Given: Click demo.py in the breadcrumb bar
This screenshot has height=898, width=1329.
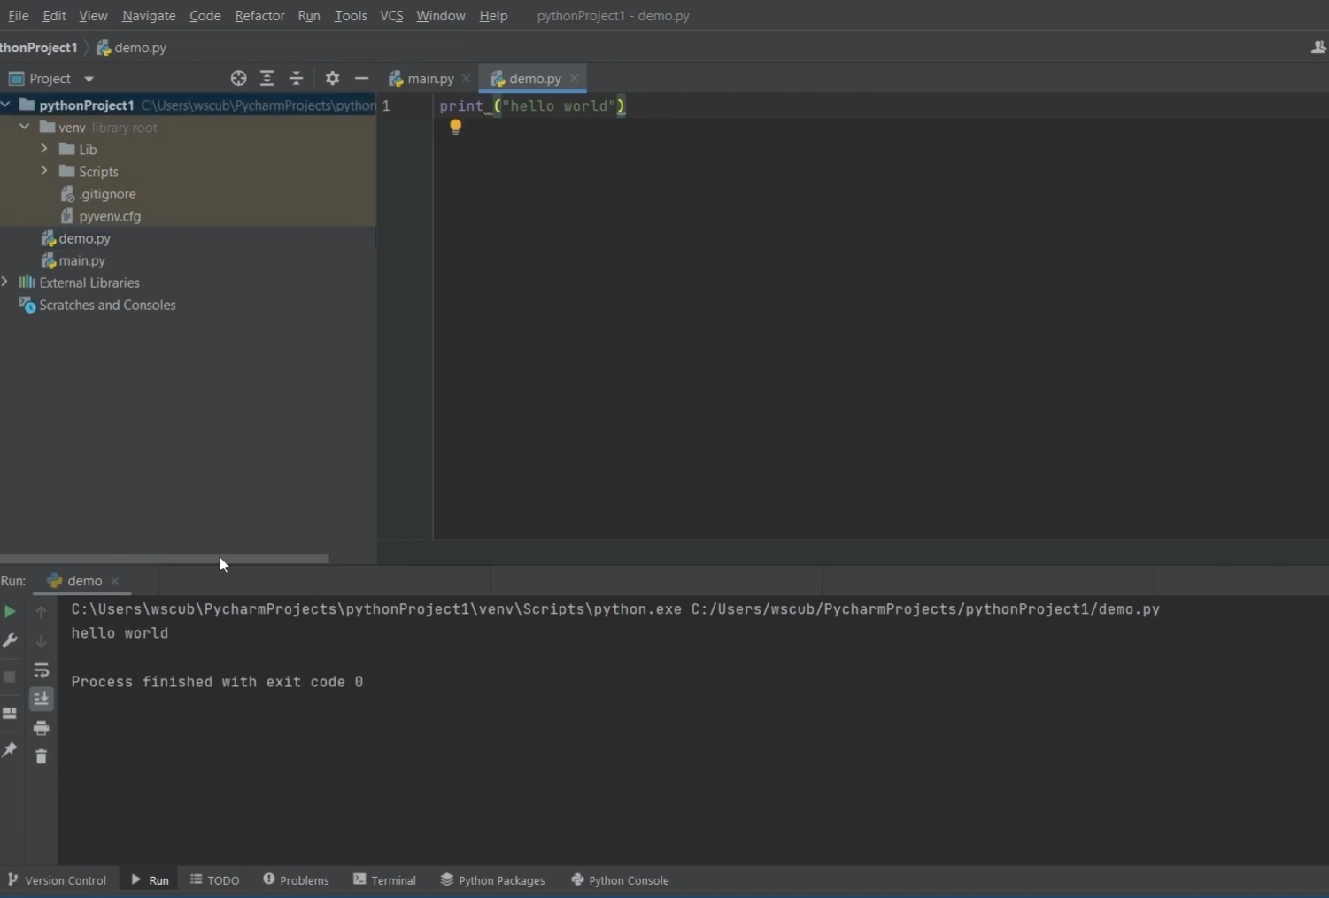Looking at the screenshot, I should point(131,48).
